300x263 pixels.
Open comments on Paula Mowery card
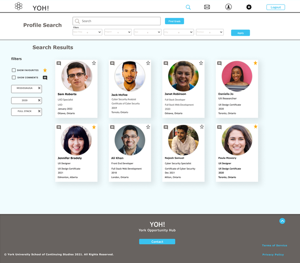[220, 127]
